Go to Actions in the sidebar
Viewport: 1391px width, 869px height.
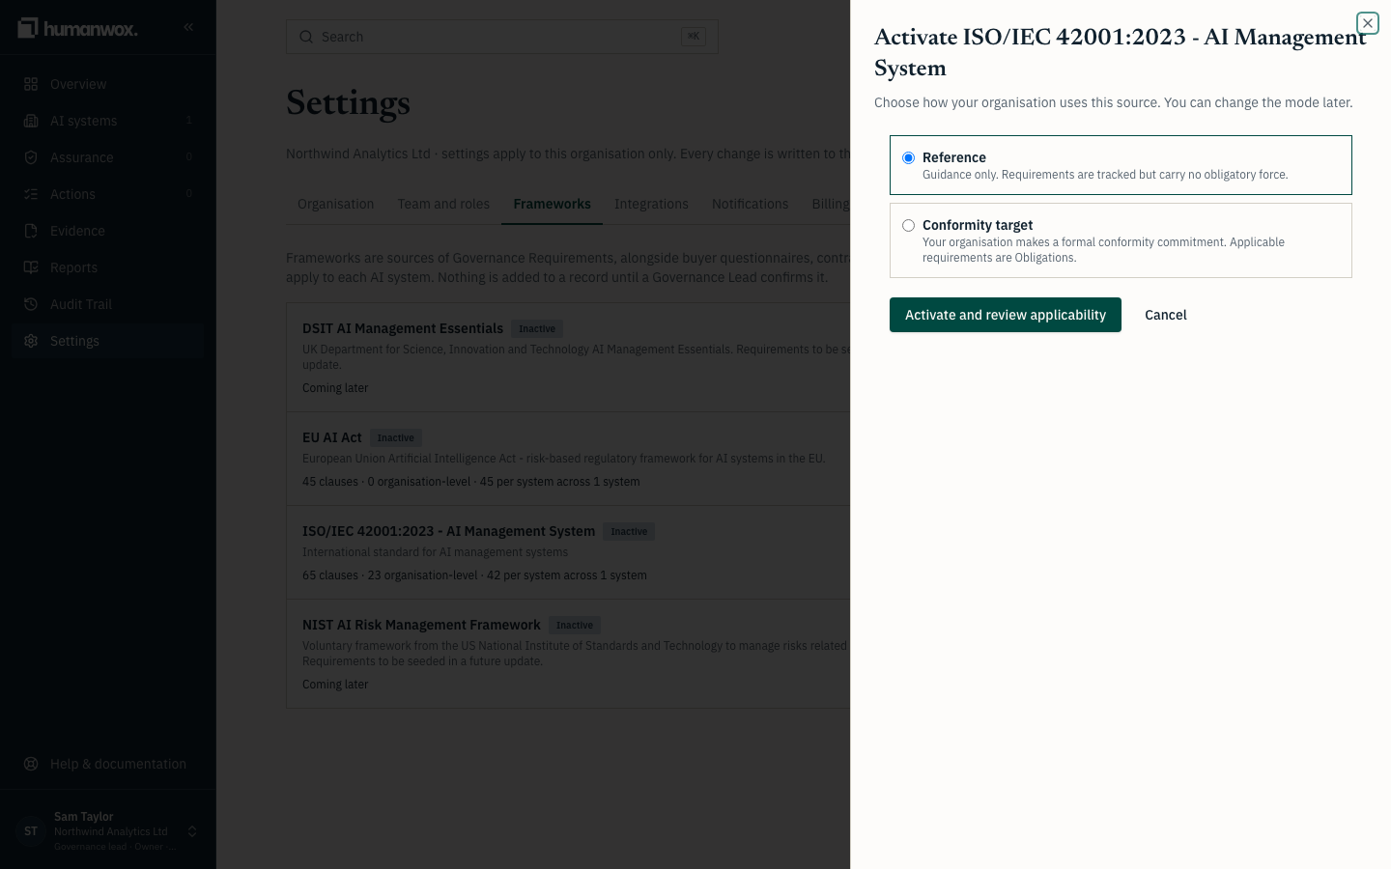(x=108, y=194)
